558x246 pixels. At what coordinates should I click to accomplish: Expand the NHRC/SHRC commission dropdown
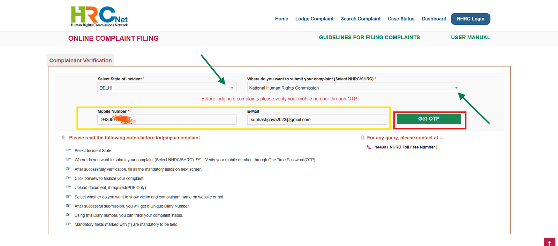point(354,88)
